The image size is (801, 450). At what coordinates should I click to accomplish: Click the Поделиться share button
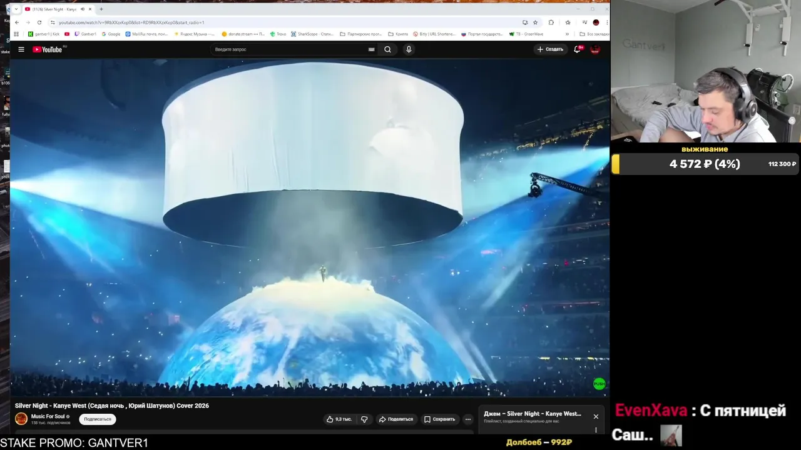point(396,419)
